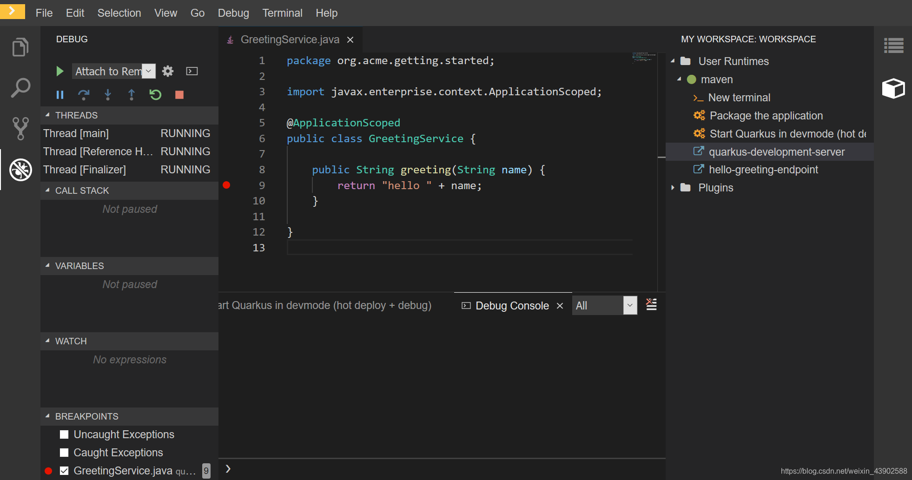Click the quarkus-development-server external link icon
The height and width of the screenshot is (480, 912).
coord(699,151)
